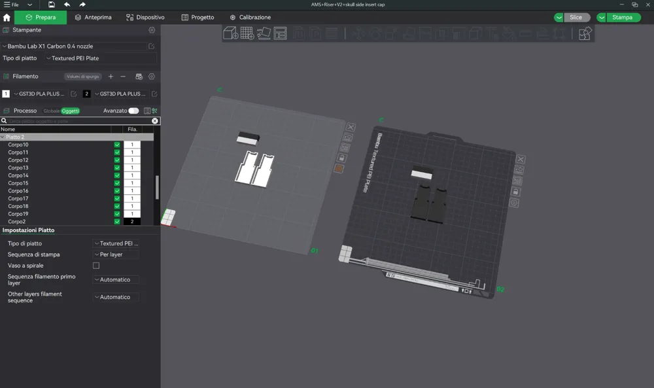Click the Stampa print button

[x=623, y=18]
